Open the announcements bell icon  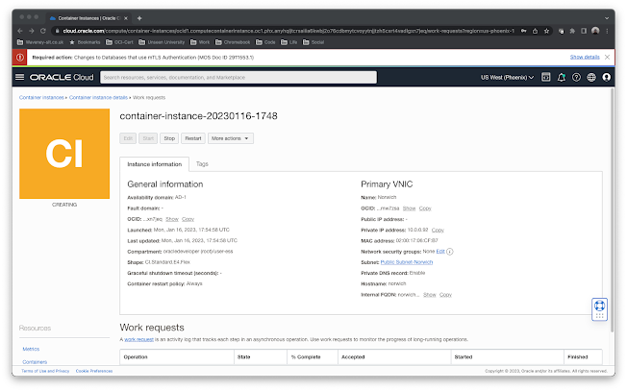[562, 77]
